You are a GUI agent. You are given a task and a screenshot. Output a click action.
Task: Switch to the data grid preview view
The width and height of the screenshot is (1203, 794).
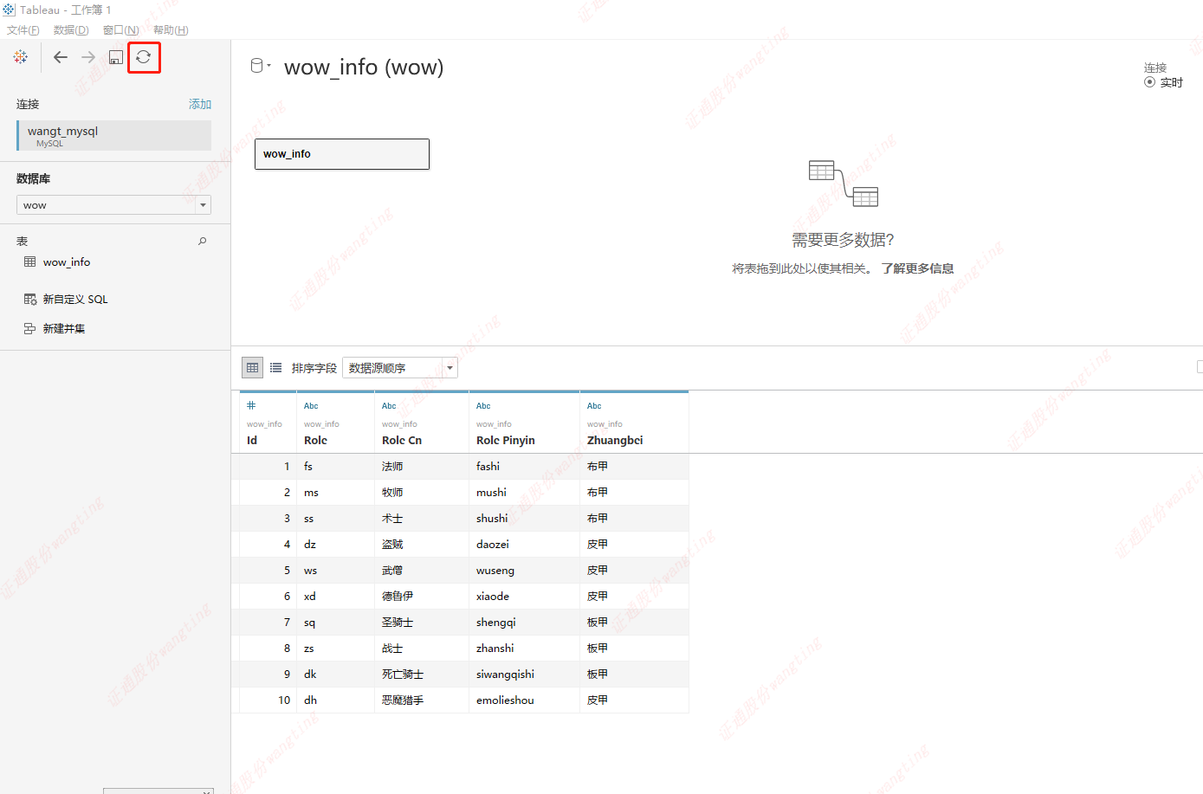coord(252,368)
